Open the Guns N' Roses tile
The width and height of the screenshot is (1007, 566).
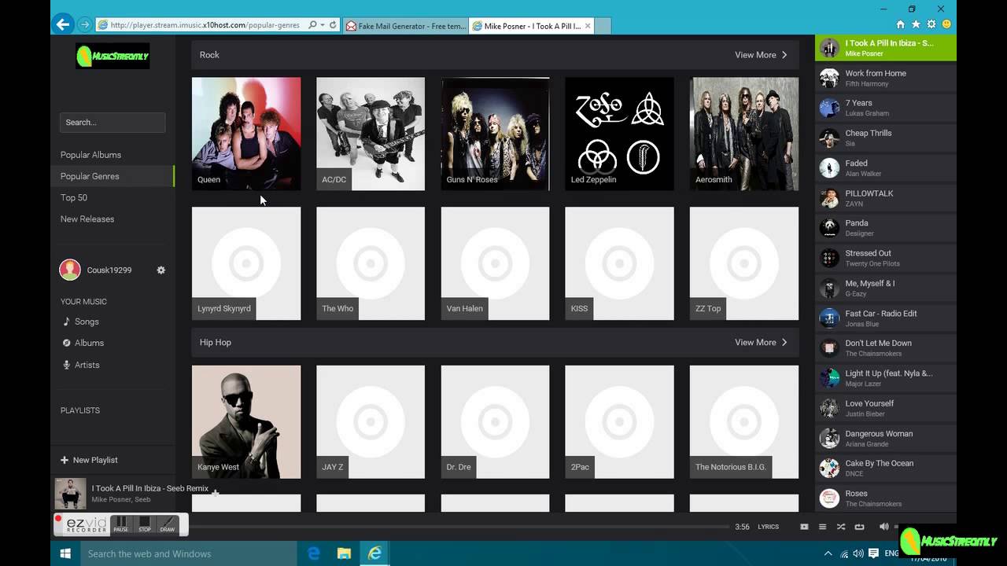495,134
